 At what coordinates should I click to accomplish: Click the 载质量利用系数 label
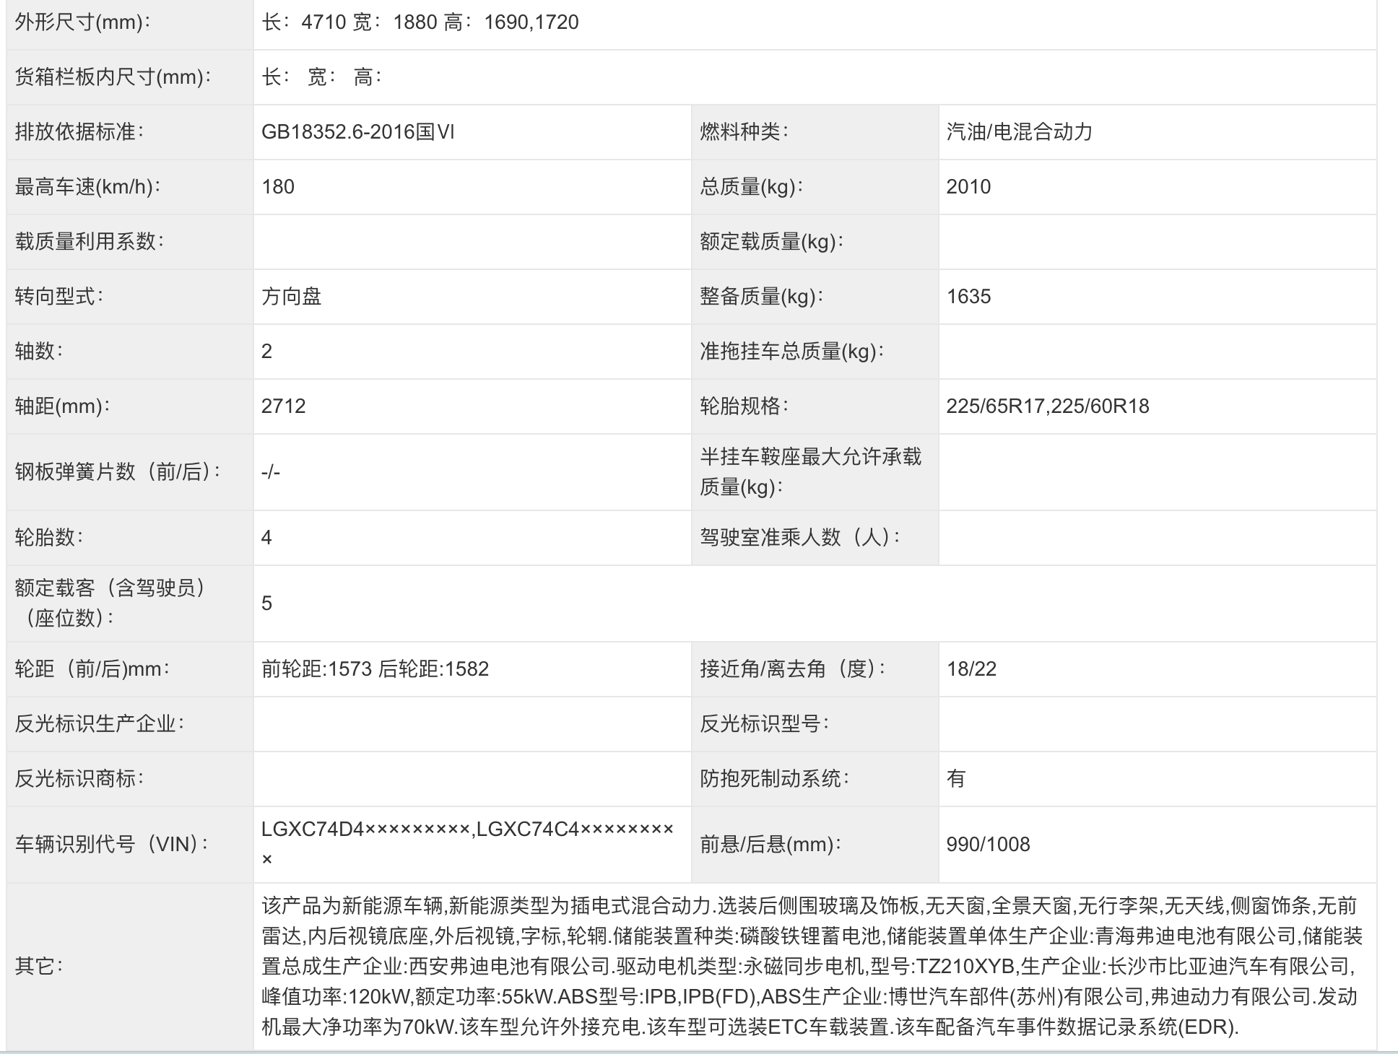90,242
